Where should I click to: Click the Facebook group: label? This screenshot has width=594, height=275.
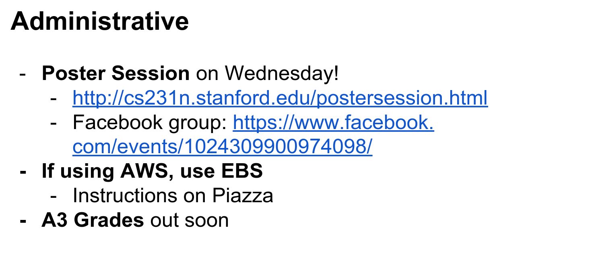click(150, 123)
